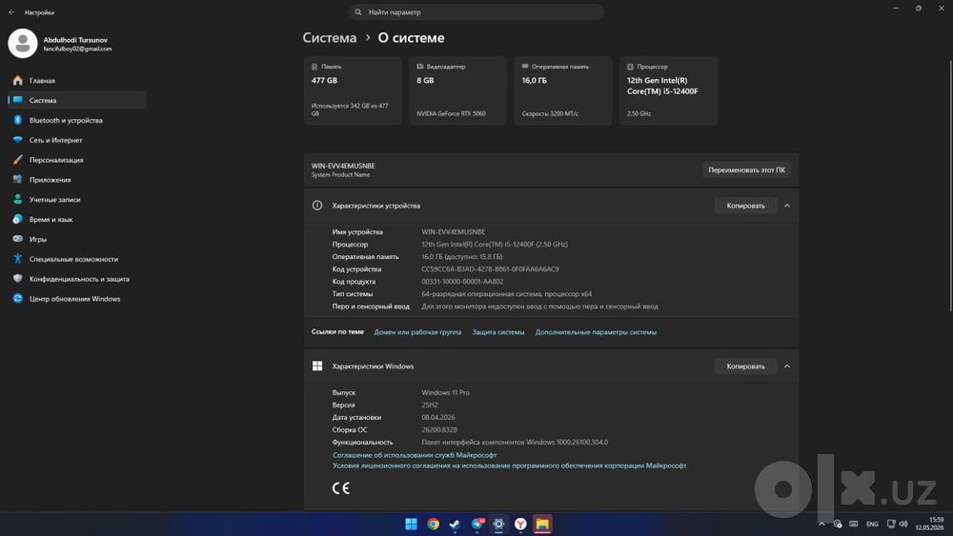The image size is (953, 536).
Task: Select Система in the sidebar
Action: (76, 100)
